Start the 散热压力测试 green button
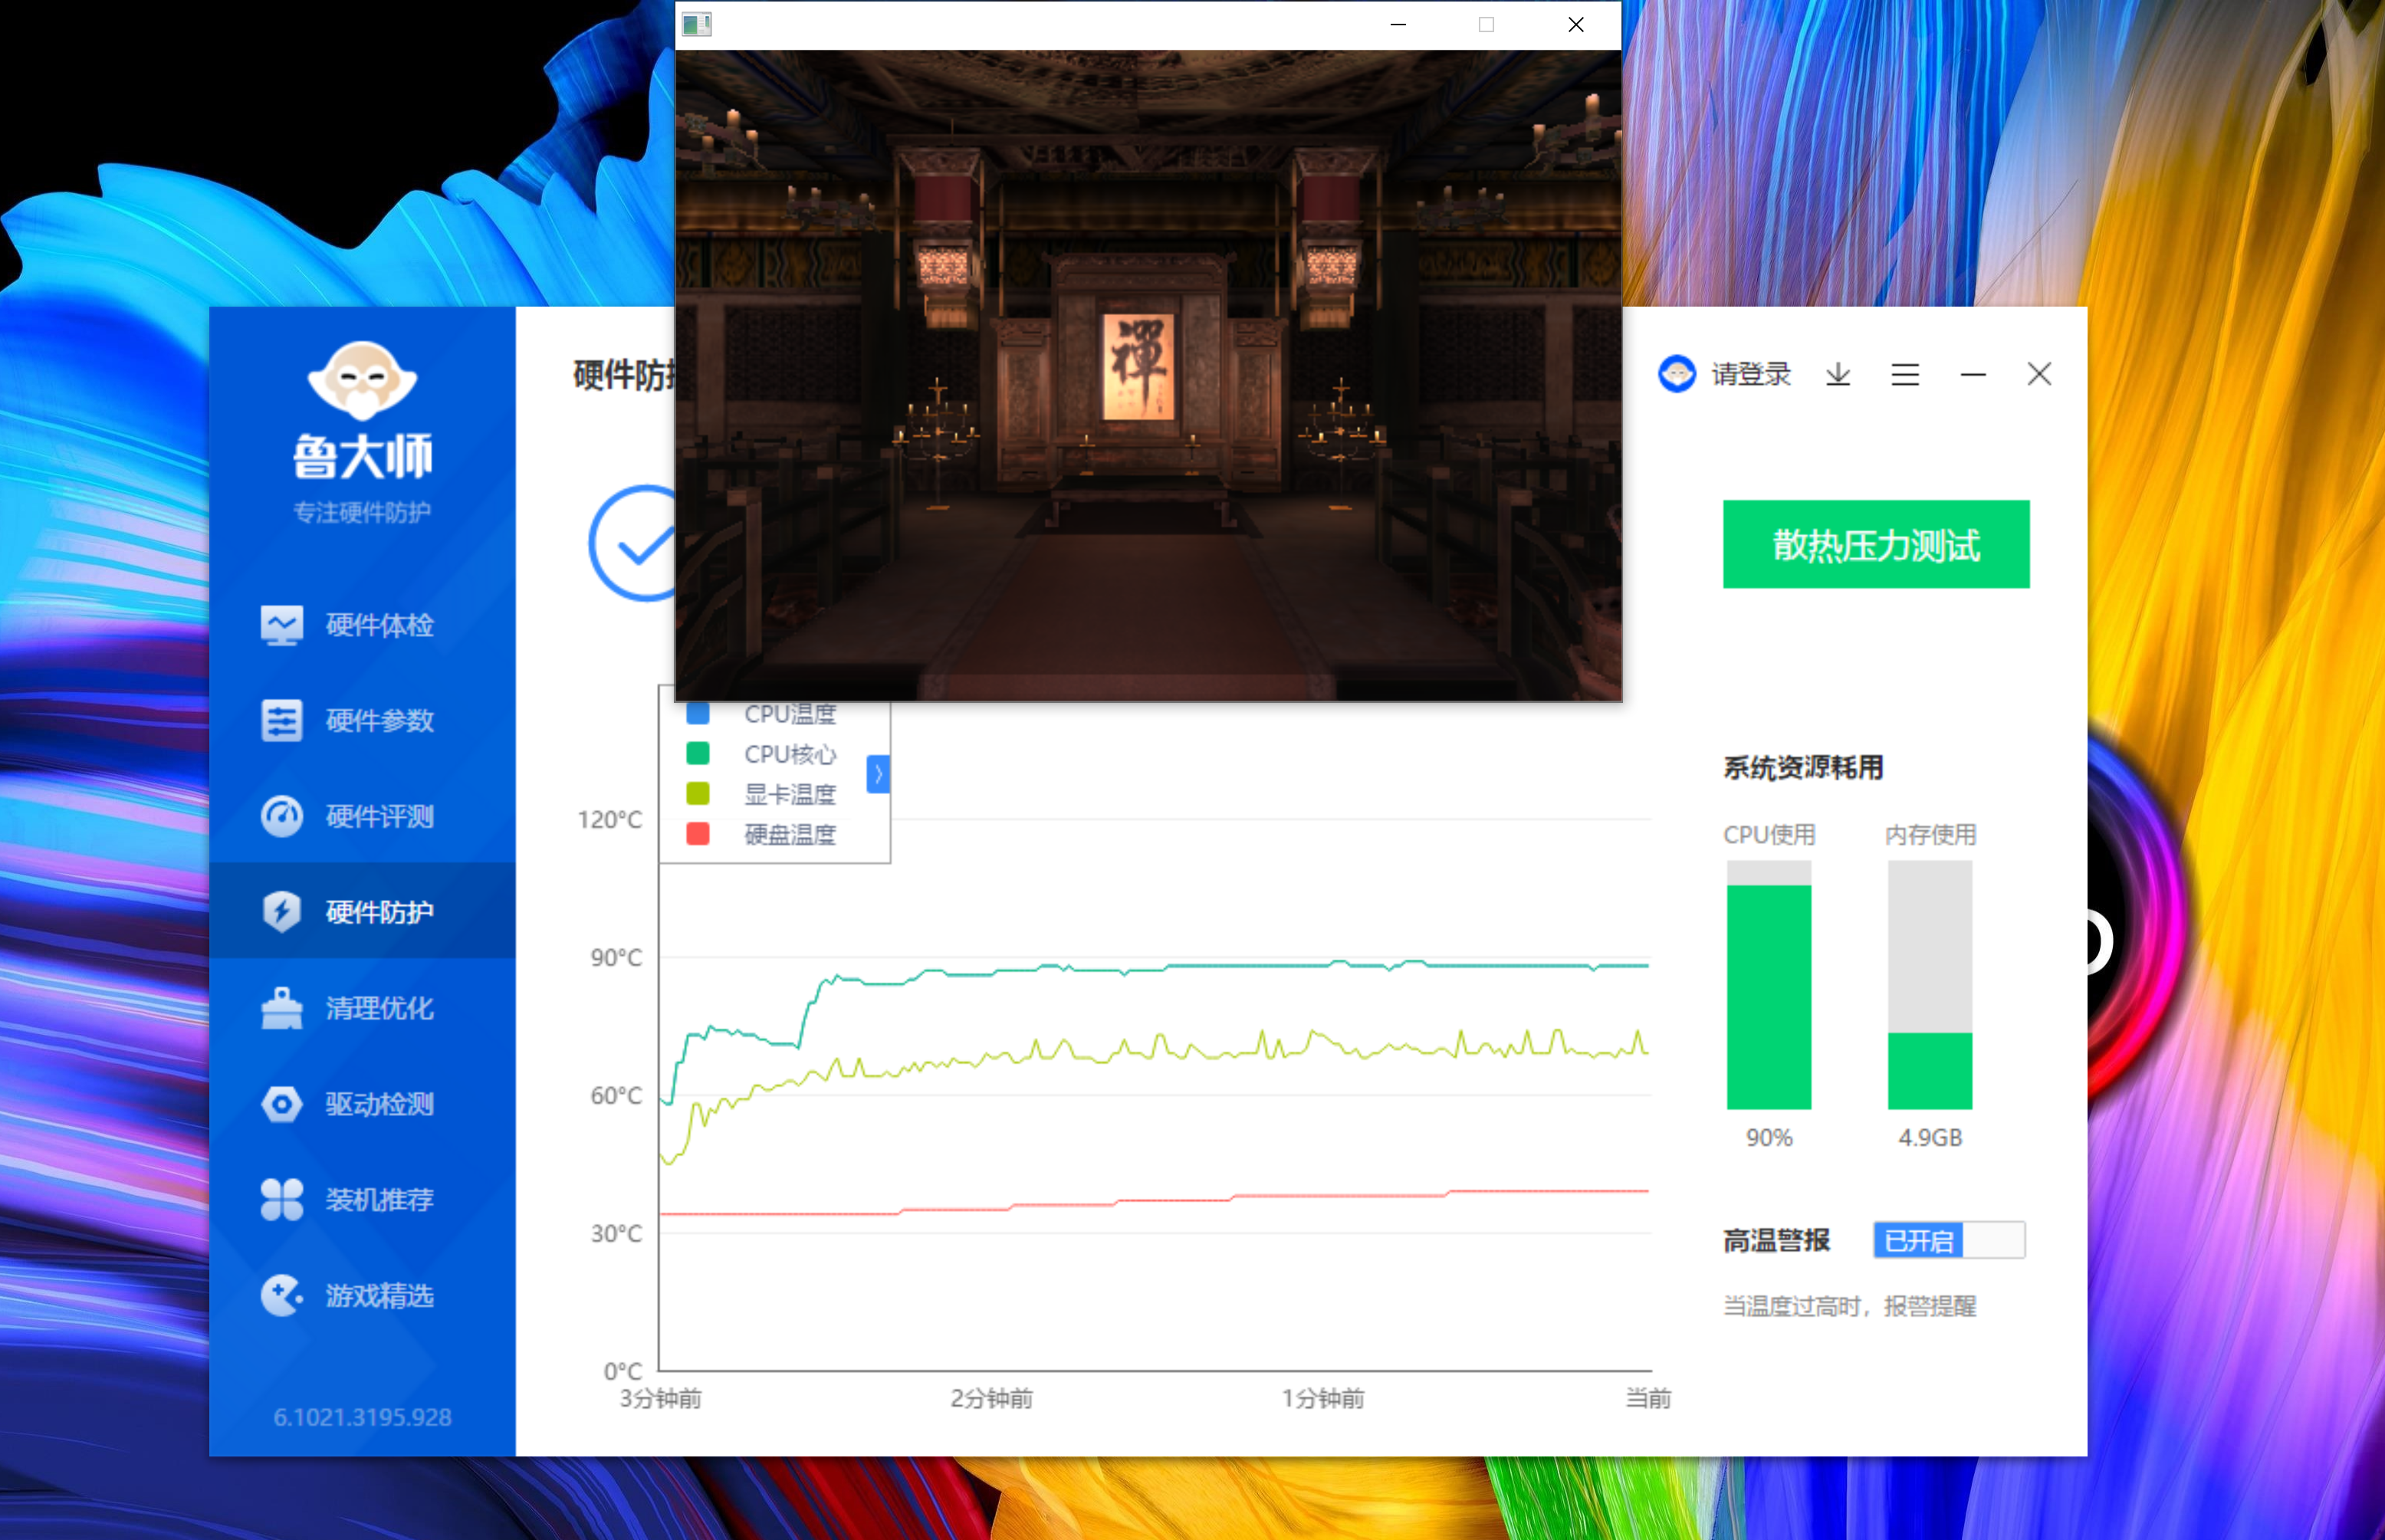2385x1540 pixels. (1876, 544)
